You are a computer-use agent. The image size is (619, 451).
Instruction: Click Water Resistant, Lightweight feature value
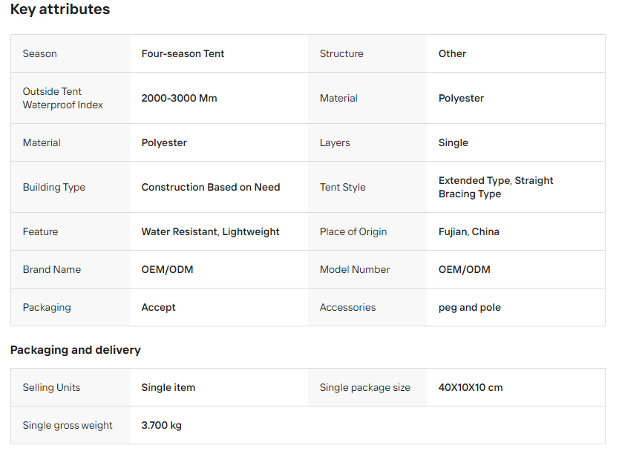point(210,231)
